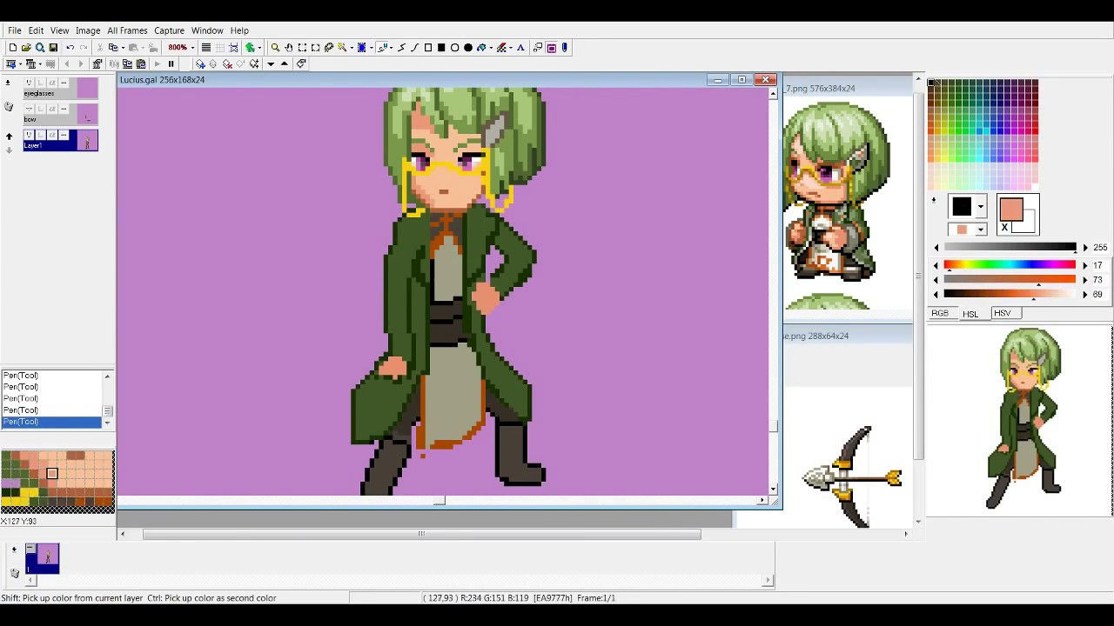Select the Text tool
Image resolution: width=1114 pixels, height=626 pixels.
click(520, 48)
